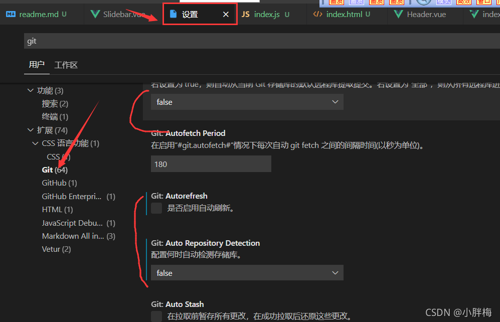
Task: Select 终端 (1) in settings tree
Action: tap(55, 117)
